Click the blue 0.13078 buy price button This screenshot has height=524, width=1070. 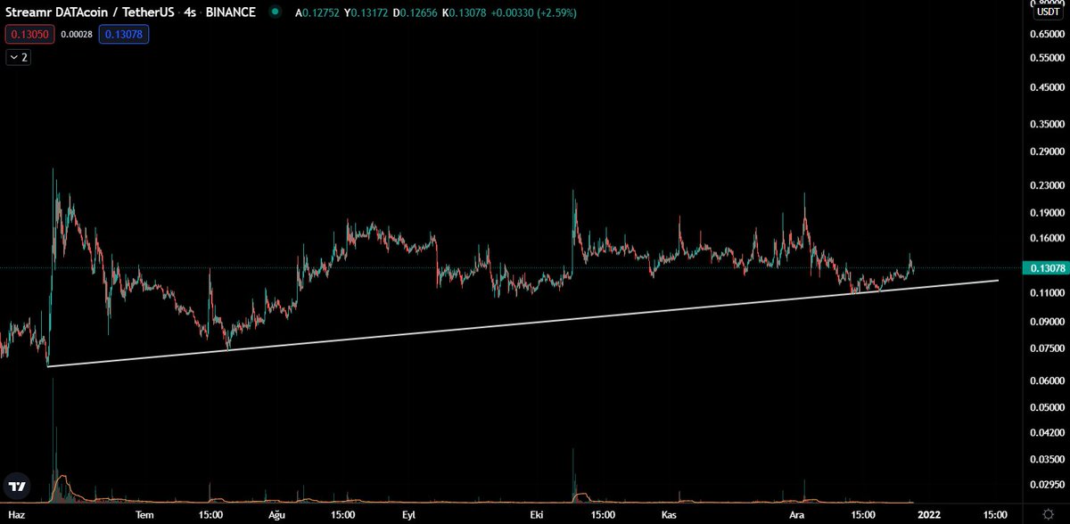(123, 35)
